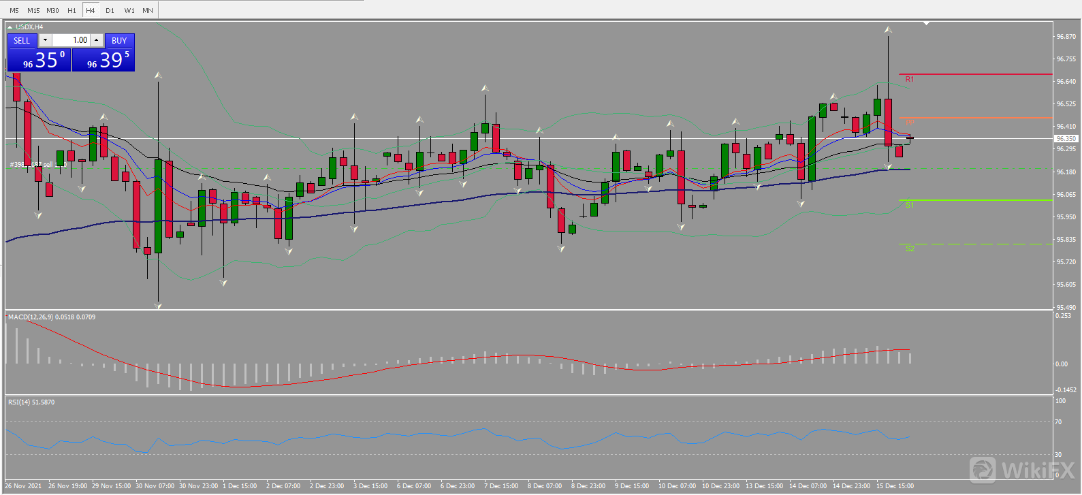Toggle the active H4 timeframe button
The width and height of the screenshot is (1082, 495).
pyautogui.click(x=91, y=10)
